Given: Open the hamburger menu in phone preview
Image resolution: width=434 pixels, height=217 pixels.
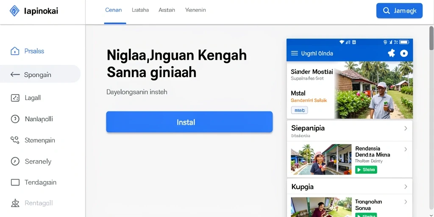Looking at the screenshot, I should click(x=295, y=53).
